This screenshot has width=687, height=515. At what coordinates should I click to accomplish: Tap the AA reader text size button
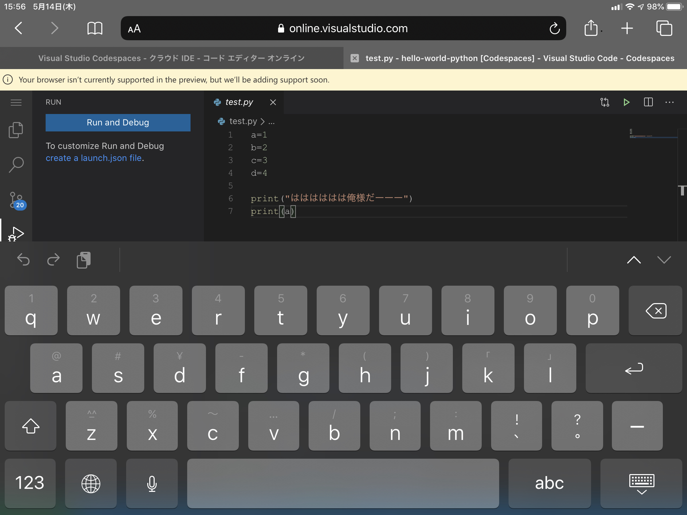134,29
